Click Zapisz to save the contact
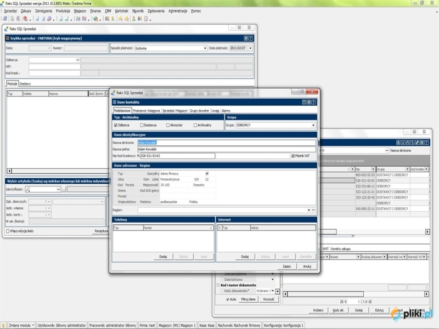The width and height of the screenshot is (439, 329). point(286,266)
